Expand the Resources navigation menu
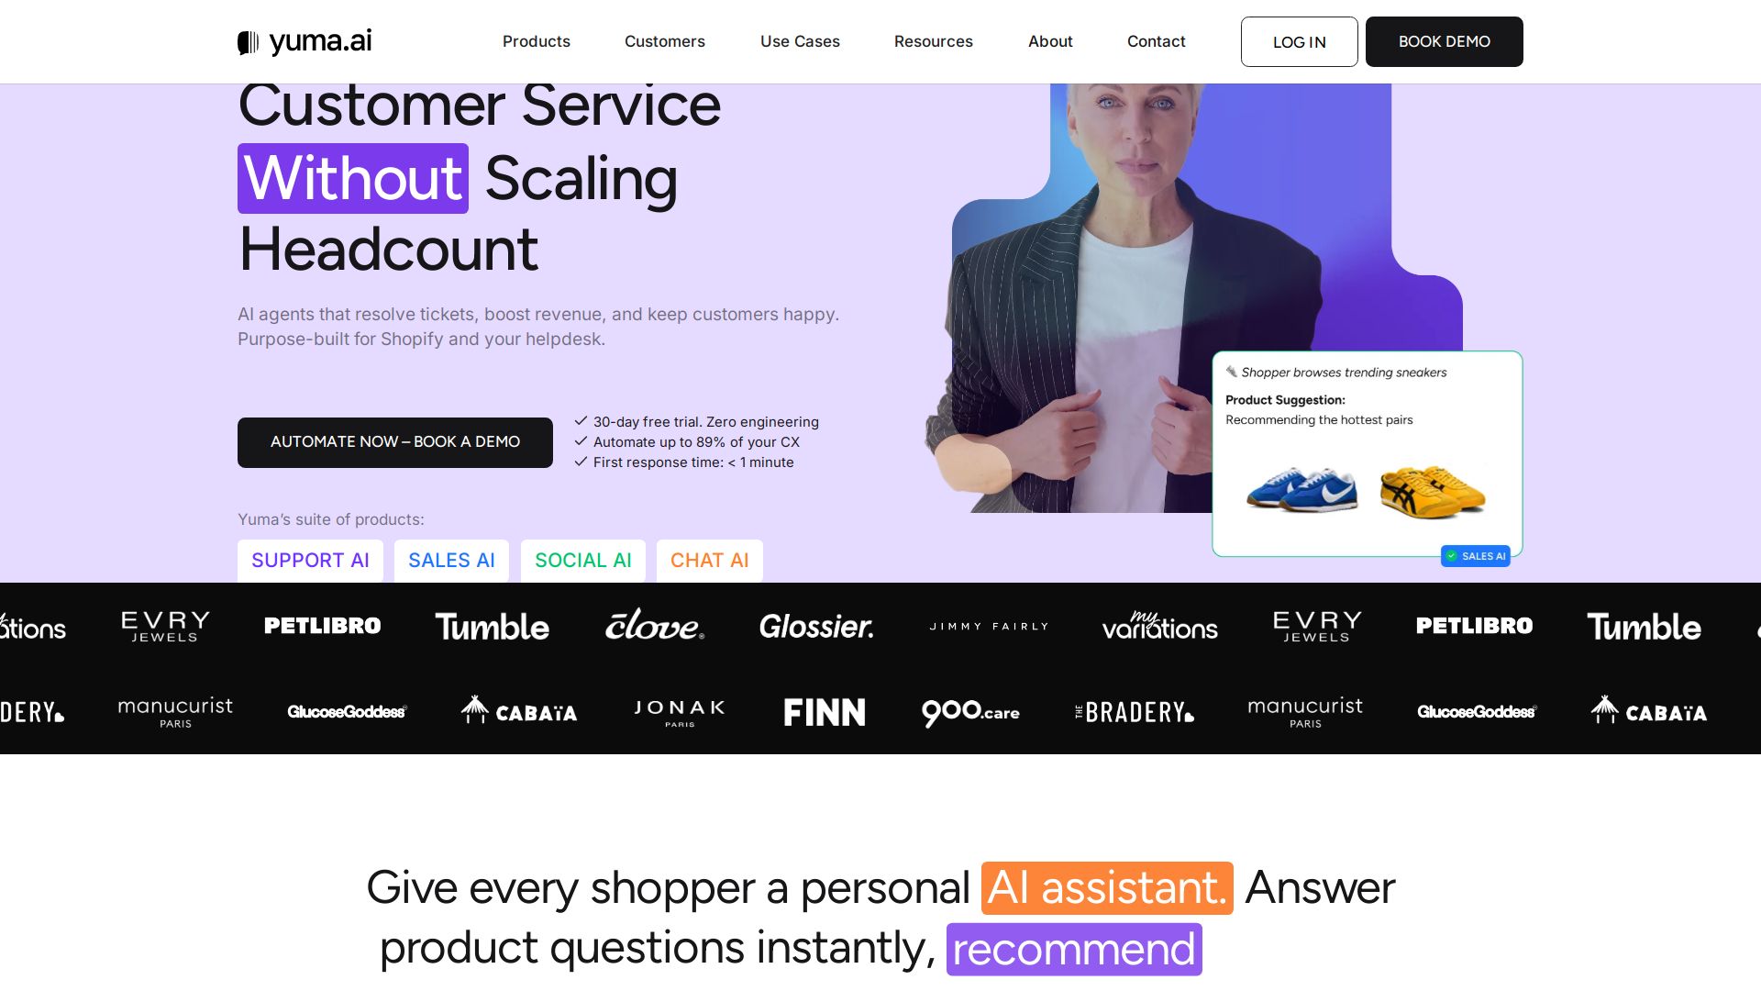This screenshot has height=991, width=1761. (x=934, y=41)
